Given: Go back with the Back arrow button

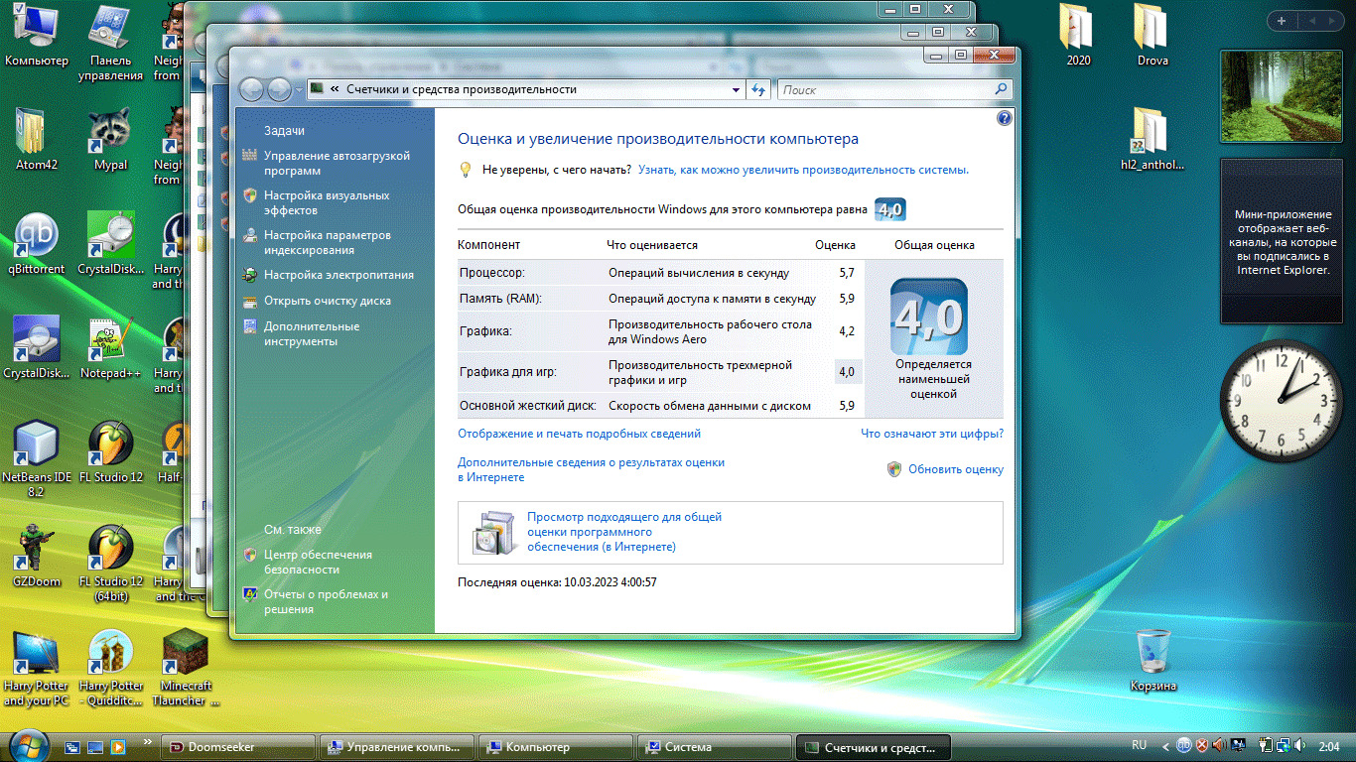Looking at the screenshot, I should [x=251, y=89].
